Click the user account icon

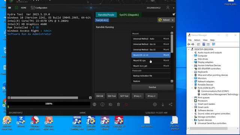tap(168, 7)
